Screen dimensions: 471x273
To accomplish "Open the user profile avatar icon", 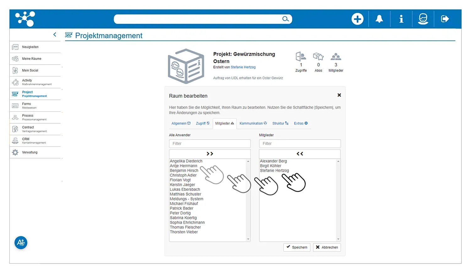I will [x=423, y=19].
